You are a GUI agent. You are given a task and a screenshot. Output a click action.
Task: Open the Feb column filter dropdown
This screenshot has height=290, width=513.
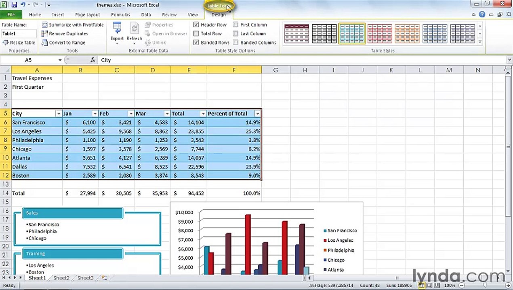(130, 114)
